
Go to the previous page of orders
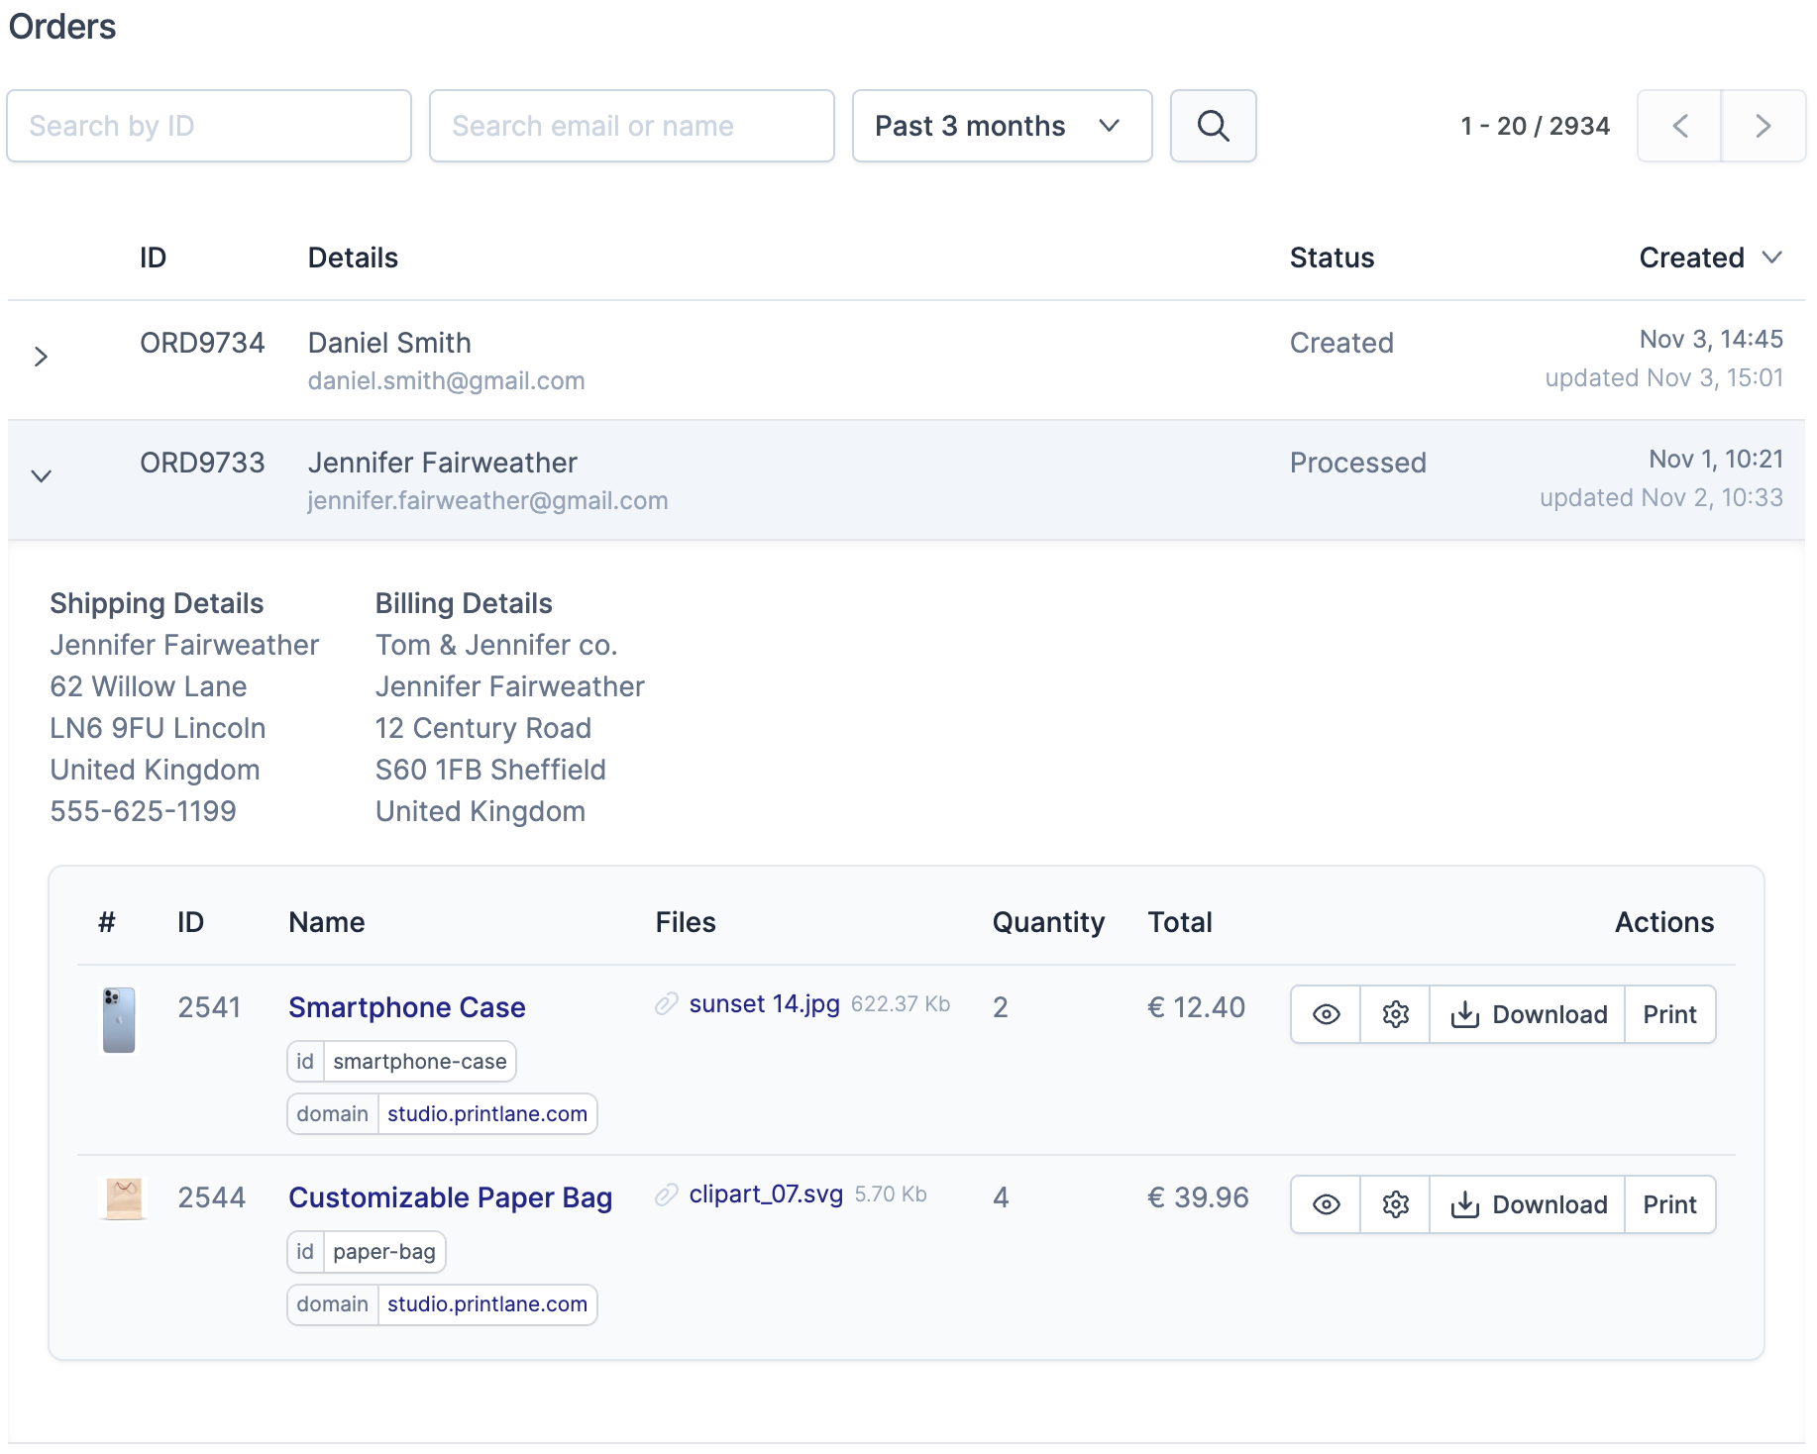coord(1680,126)
